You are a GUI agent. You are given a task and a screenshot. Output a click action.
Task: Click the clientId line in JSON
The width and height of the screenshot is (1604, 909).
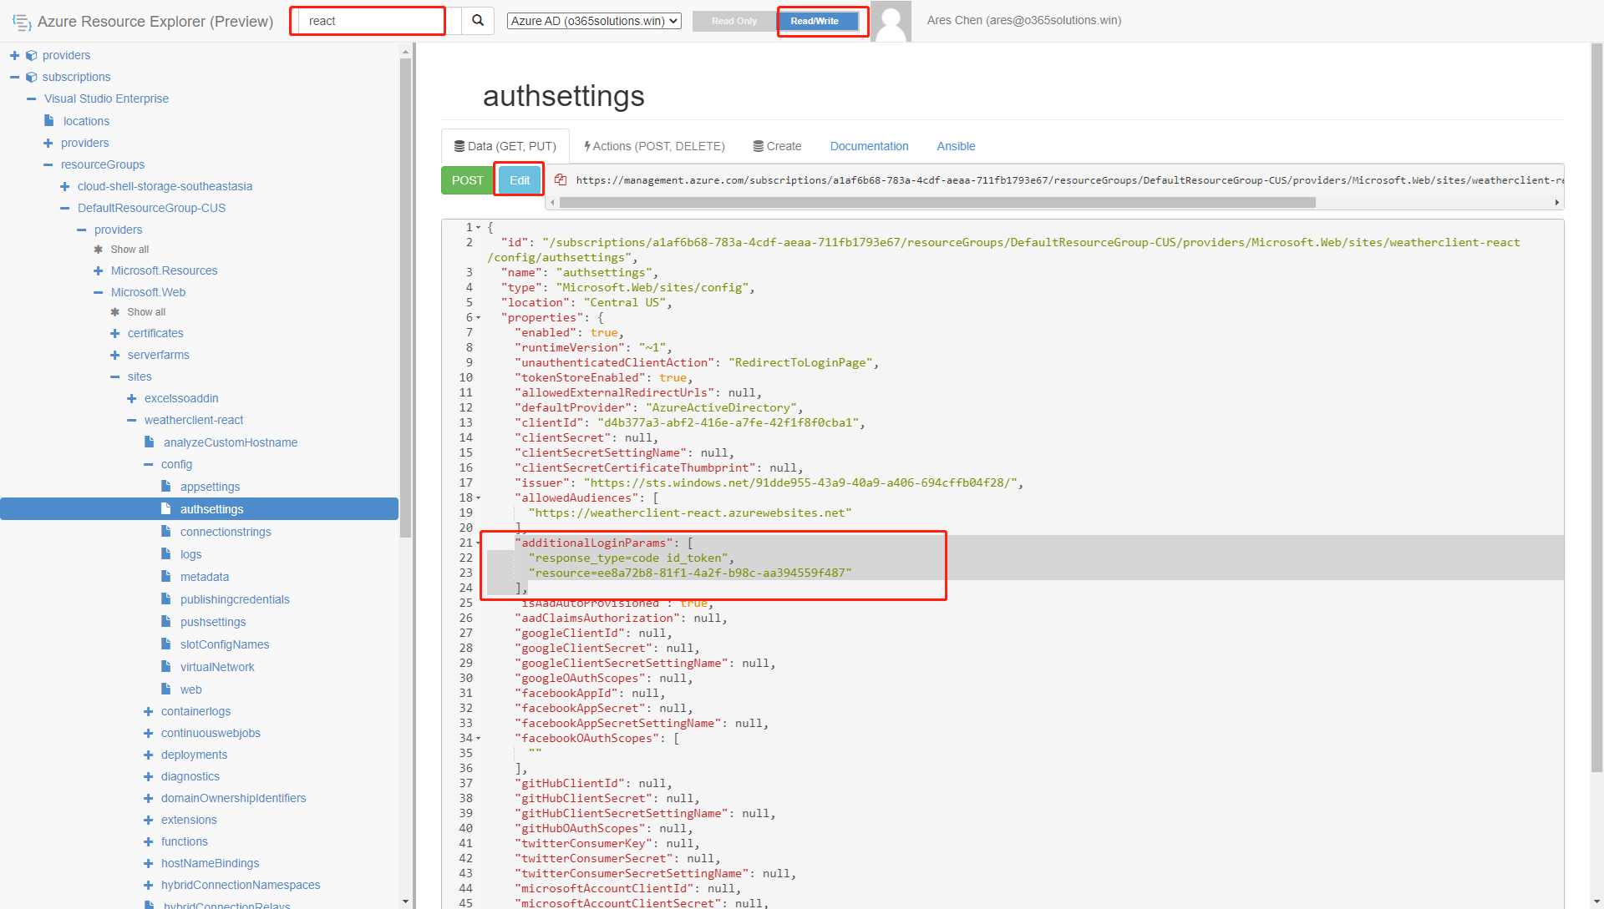point(689,422)
